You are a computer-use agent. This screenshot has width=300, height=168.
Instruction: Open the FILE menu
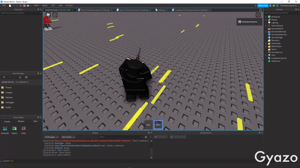[x=4, y=5]
